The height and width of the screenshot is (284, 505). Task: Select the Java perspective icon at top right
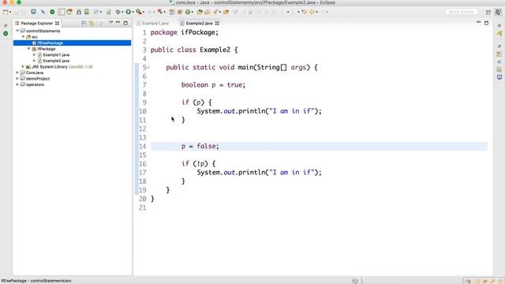point(498,12)
